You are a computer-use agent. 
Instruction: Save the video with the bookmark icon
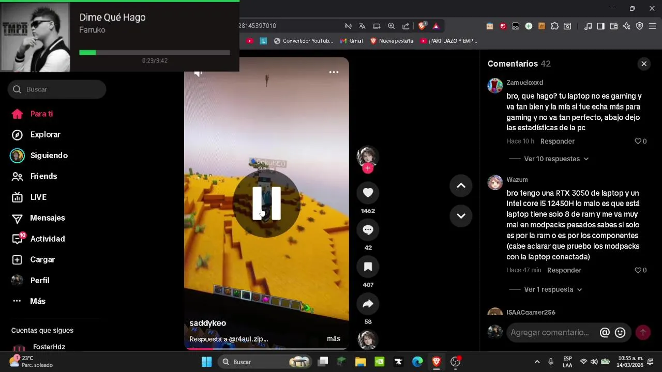pos(368,267)
